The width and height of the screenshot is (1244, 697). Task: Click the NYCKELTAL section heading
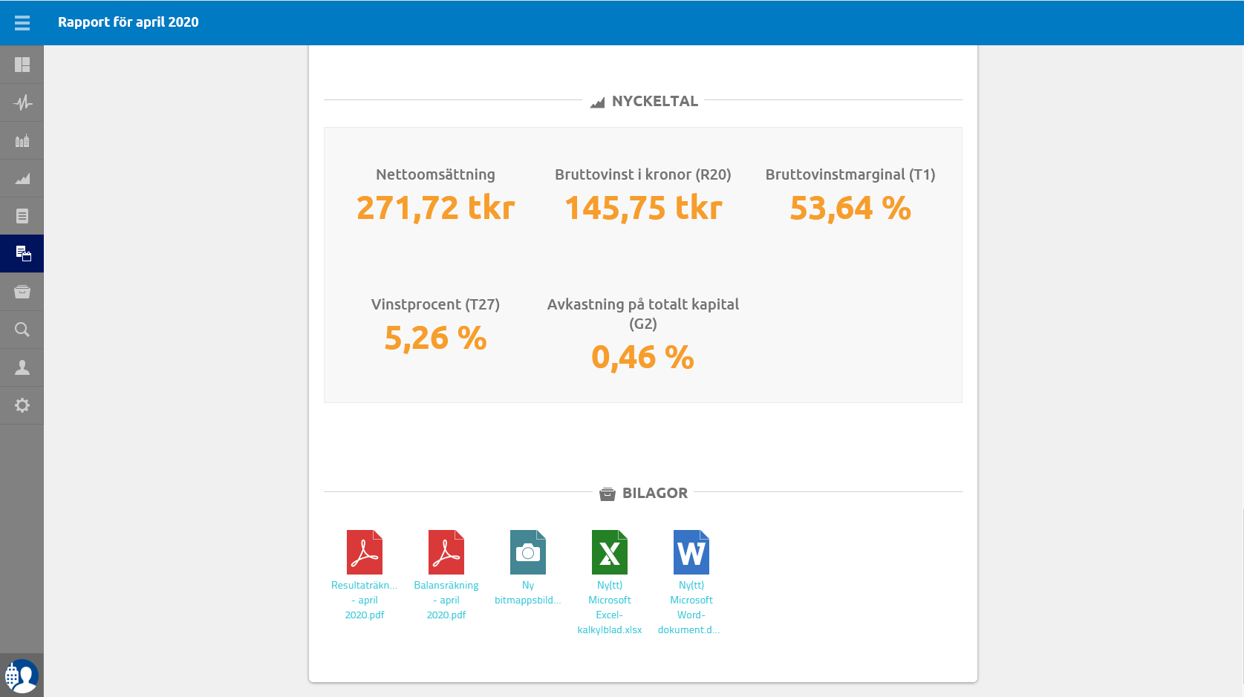click(645, 101)
